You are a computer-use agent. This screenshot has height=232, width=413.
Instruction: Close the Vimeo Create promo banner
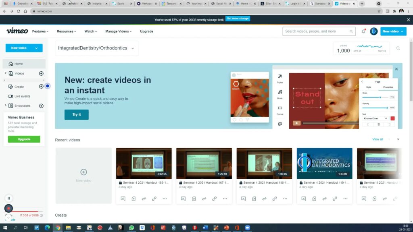396,69
